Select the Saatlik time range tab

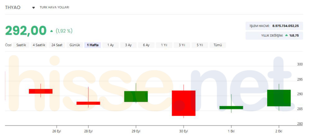(21, 45)
